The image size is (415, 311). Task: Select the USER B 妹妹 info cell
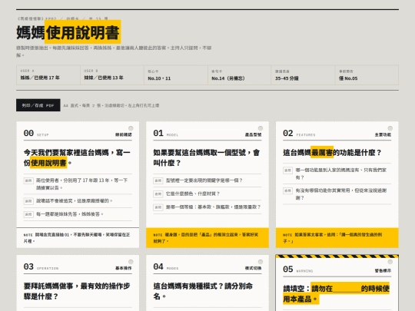(x=112, y=75)
